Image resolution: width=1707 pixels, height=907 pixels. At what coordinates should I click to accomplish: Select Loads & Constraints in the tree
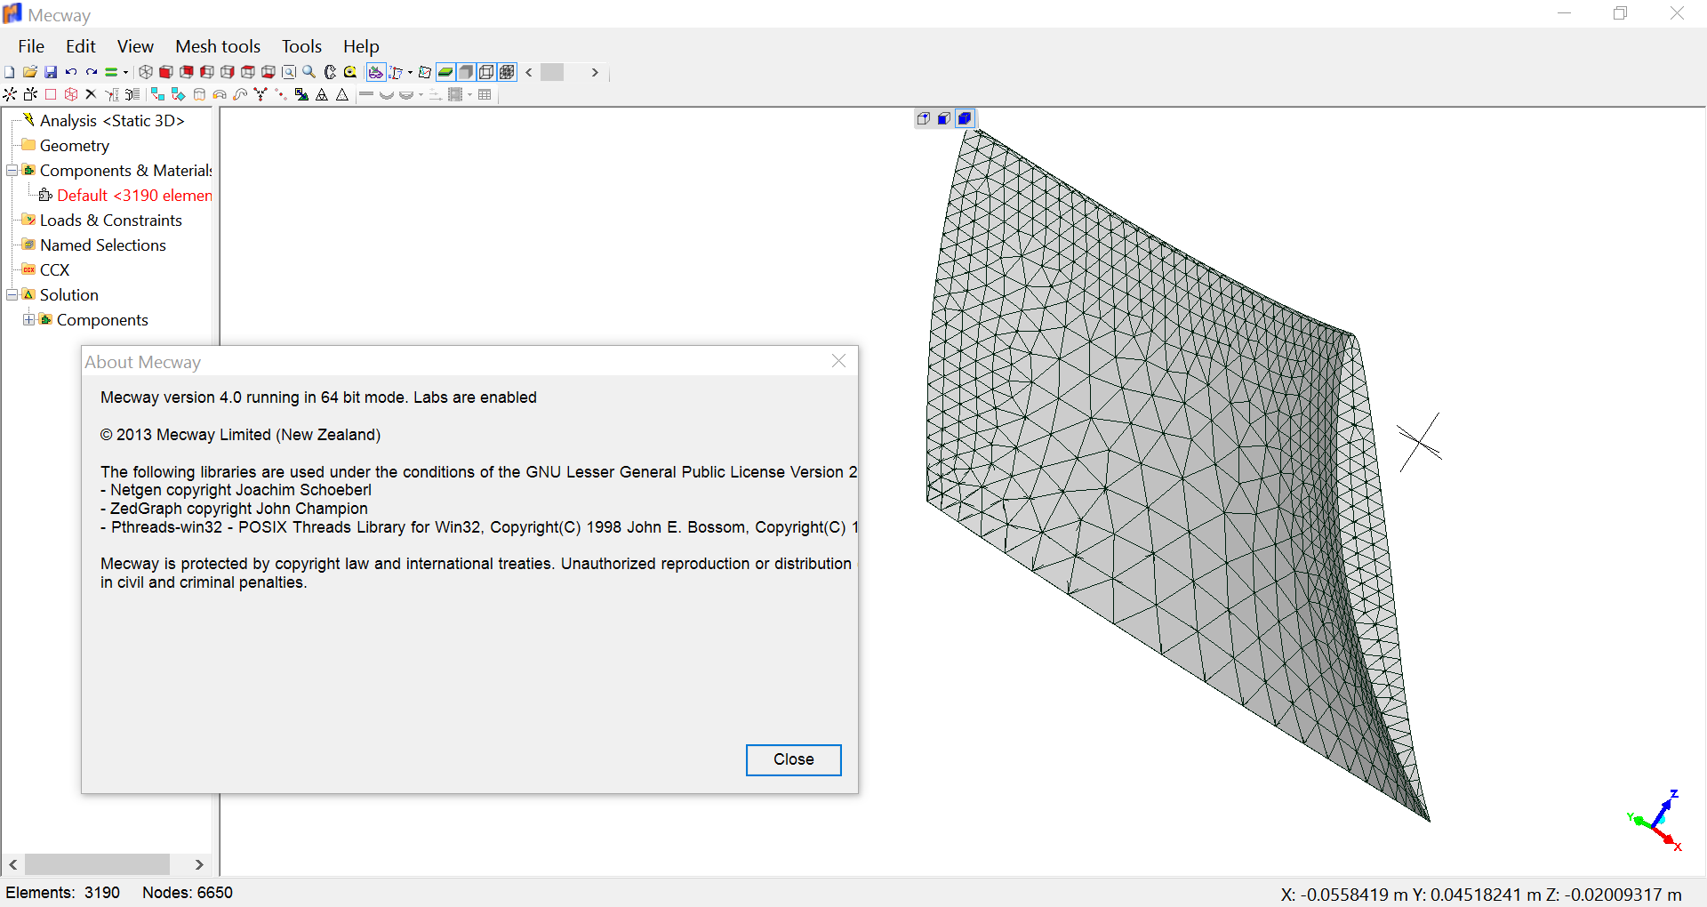[x=111, y=220]
